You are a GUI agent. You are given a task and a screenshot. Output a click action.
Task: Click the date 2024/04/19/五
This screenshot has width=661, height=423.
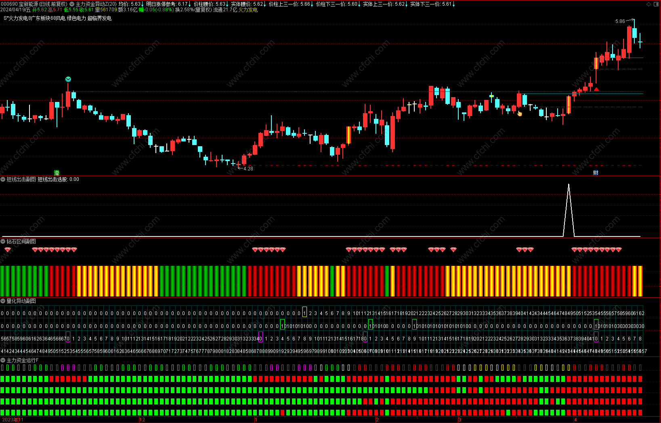tap(15, 10)
